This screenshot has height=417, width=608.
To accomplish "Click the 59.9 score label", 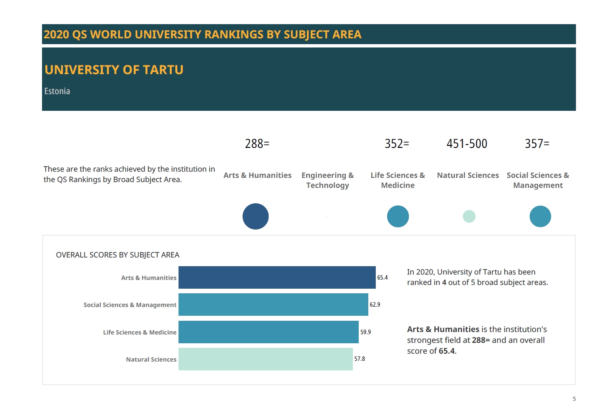I will coord(365,332).
